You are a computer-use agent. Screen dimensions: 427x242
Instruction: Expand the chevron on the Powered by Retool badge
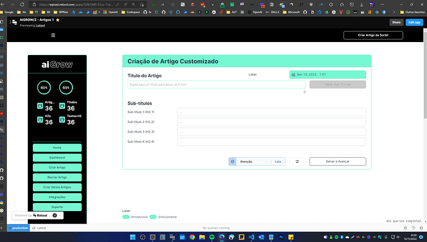pos(59,215)
